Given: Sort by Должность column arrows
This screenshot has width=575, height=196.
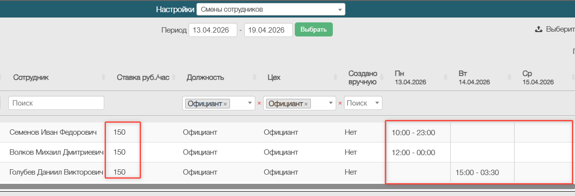Looking at the screenshot, I should pyautogui.click(x=255, y=77).
